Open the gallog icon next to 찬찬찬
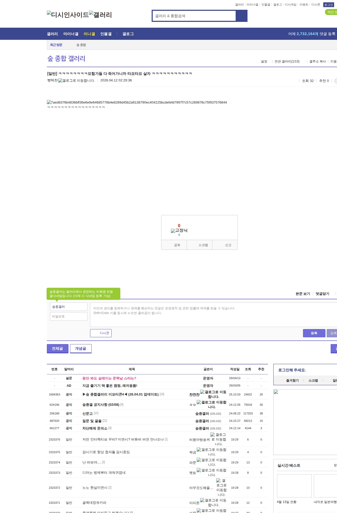This screenshot has width=337, height=513. click(x=202, y=392)
